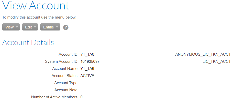Select the Account Status value ACTIVE
Viewport: 233px width, 108px height.
(87, 76)
